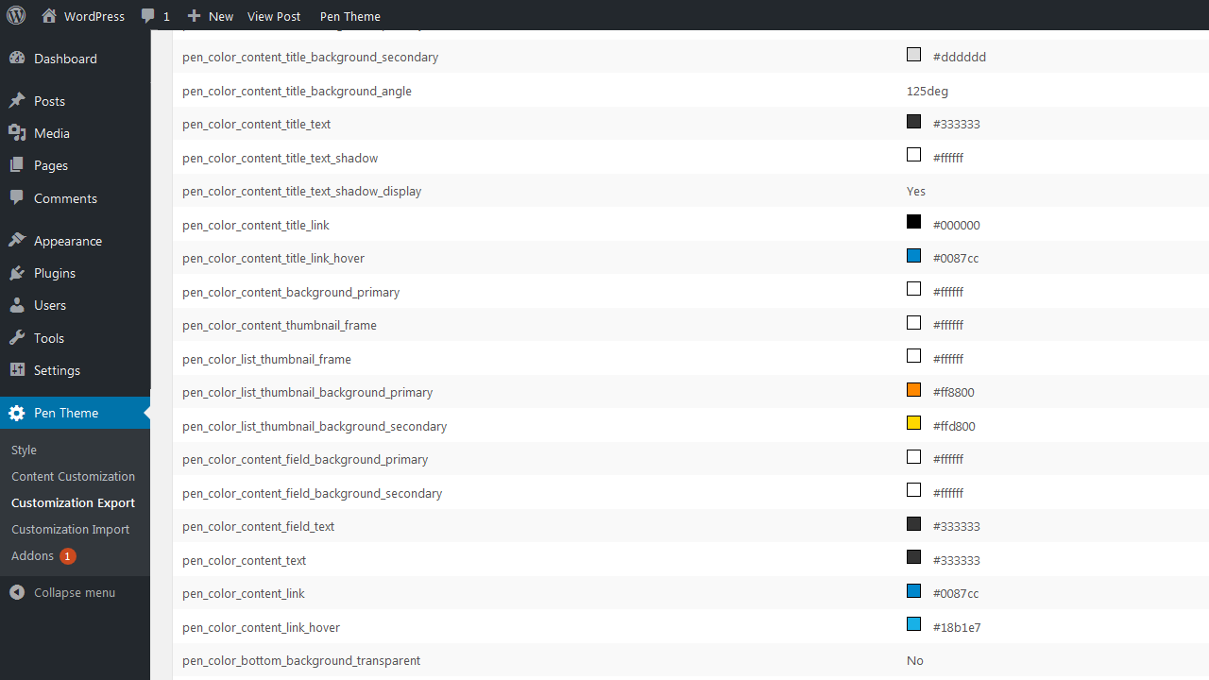Viewport: 1209px width, 680px height.
Task: Open Pen Theme in the admin bar
Action: 350,16
